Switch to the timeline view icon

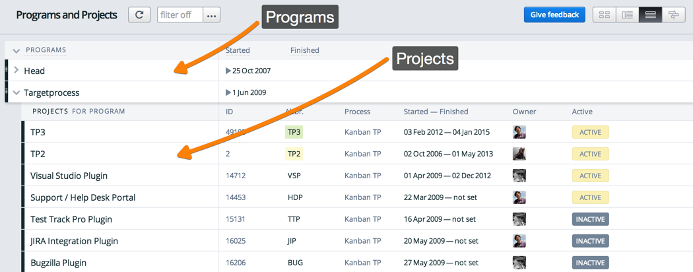[x=674, y=15]
